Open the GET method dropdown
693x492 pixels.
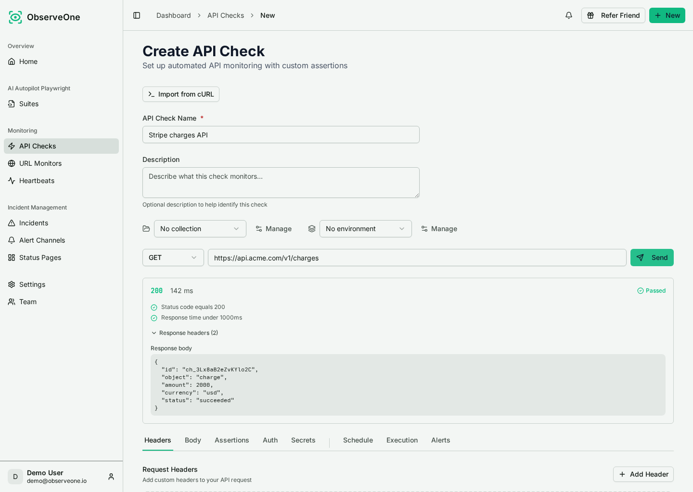[173, 258]
